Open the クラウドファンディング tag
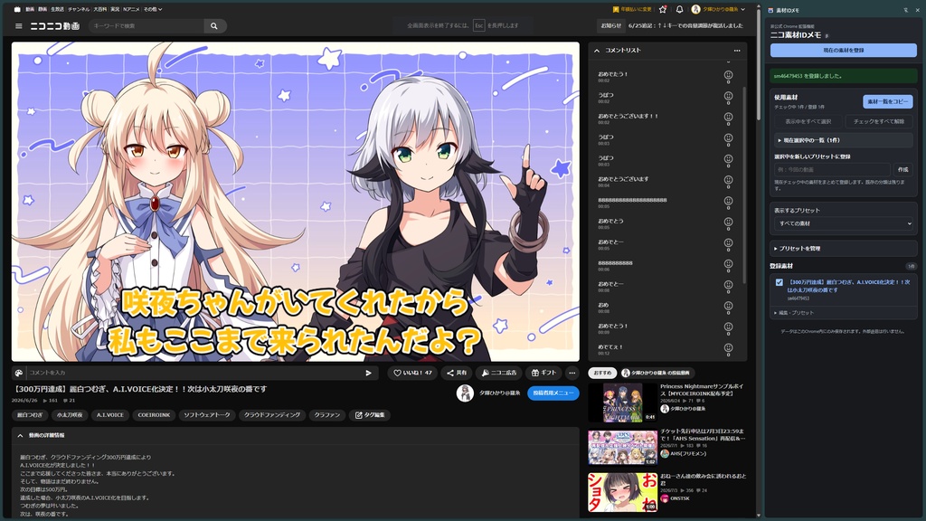Screen dimensions: 926x521 pyautogui.click(x=272, y=415)
